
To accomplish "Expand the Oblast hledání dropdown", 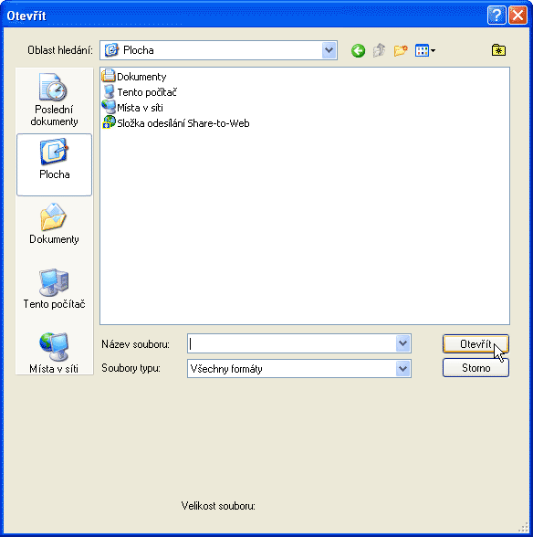I will pyautogui.click(x=329, y=50).
